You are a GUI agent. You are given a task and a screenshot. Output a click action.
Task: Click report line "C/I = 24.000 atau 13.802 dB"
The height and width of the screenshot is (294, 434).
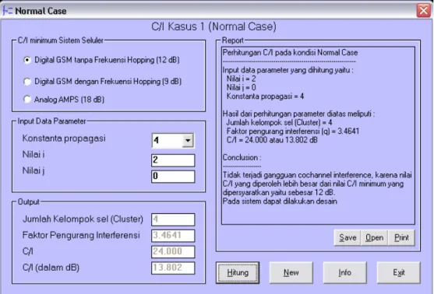click(x=272, y=140)
